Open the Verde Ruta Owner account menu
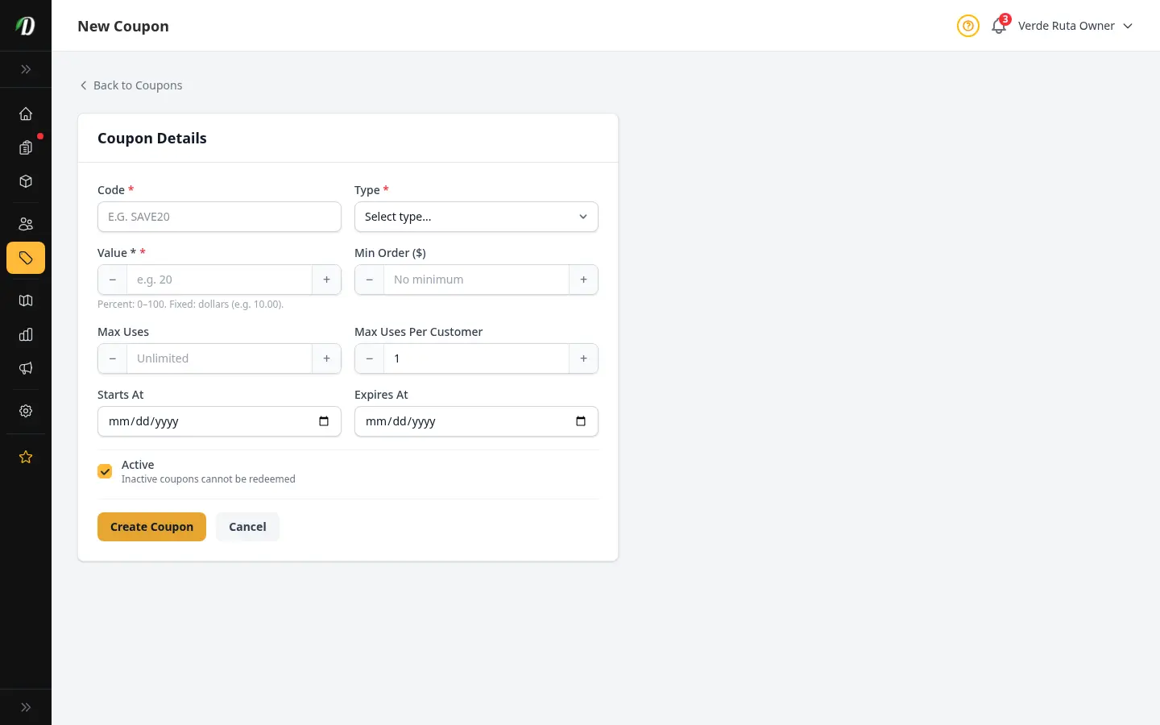 tap(1075, 26)
